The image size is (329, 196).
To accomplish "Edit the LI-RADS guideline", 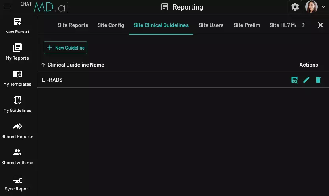I will pos(306,80).
